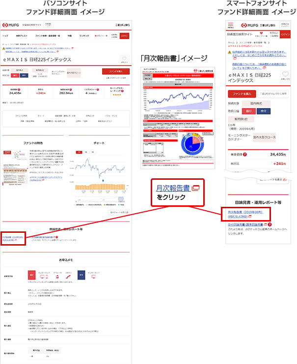Tap the 取扱口座について link on the smartphone site
Image resolution: width=297 pixels, height=364 pixels.
259,66
